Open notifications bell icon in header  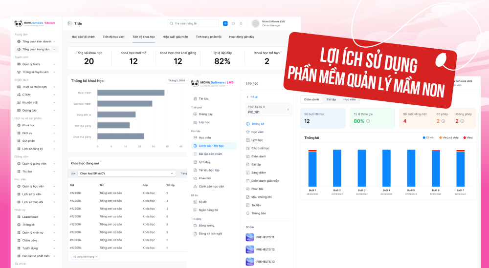(x=241, y=23)
